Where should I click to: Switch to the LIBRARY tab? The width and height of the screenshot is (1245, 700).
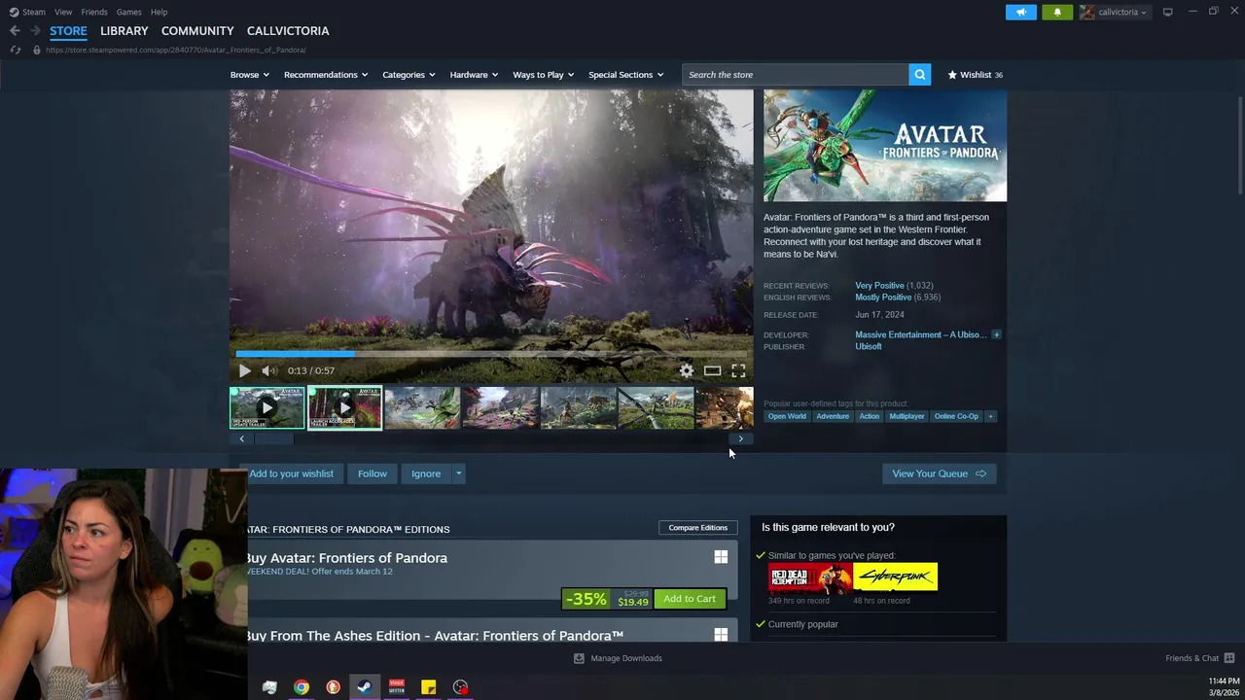click(x=124, y=31)
